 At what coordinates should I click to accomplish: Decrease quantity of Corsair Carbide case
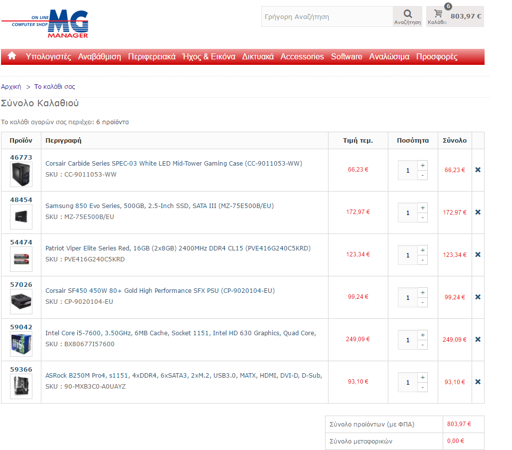click(423, 175)
